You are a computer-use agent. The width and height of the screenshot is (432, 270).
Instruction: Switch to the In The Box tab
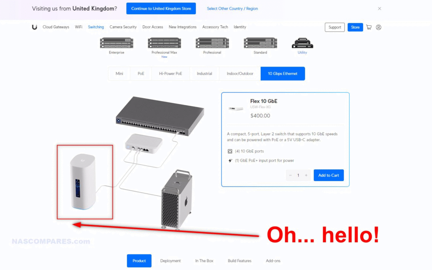click(x=204, y=261)
